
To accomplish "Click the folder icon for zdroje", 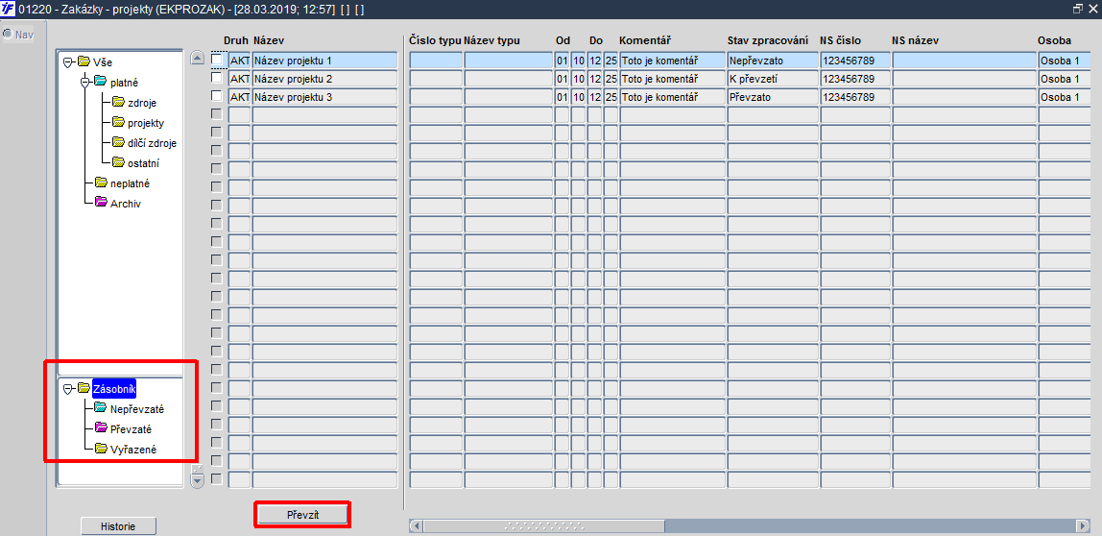I will (118, 103).
